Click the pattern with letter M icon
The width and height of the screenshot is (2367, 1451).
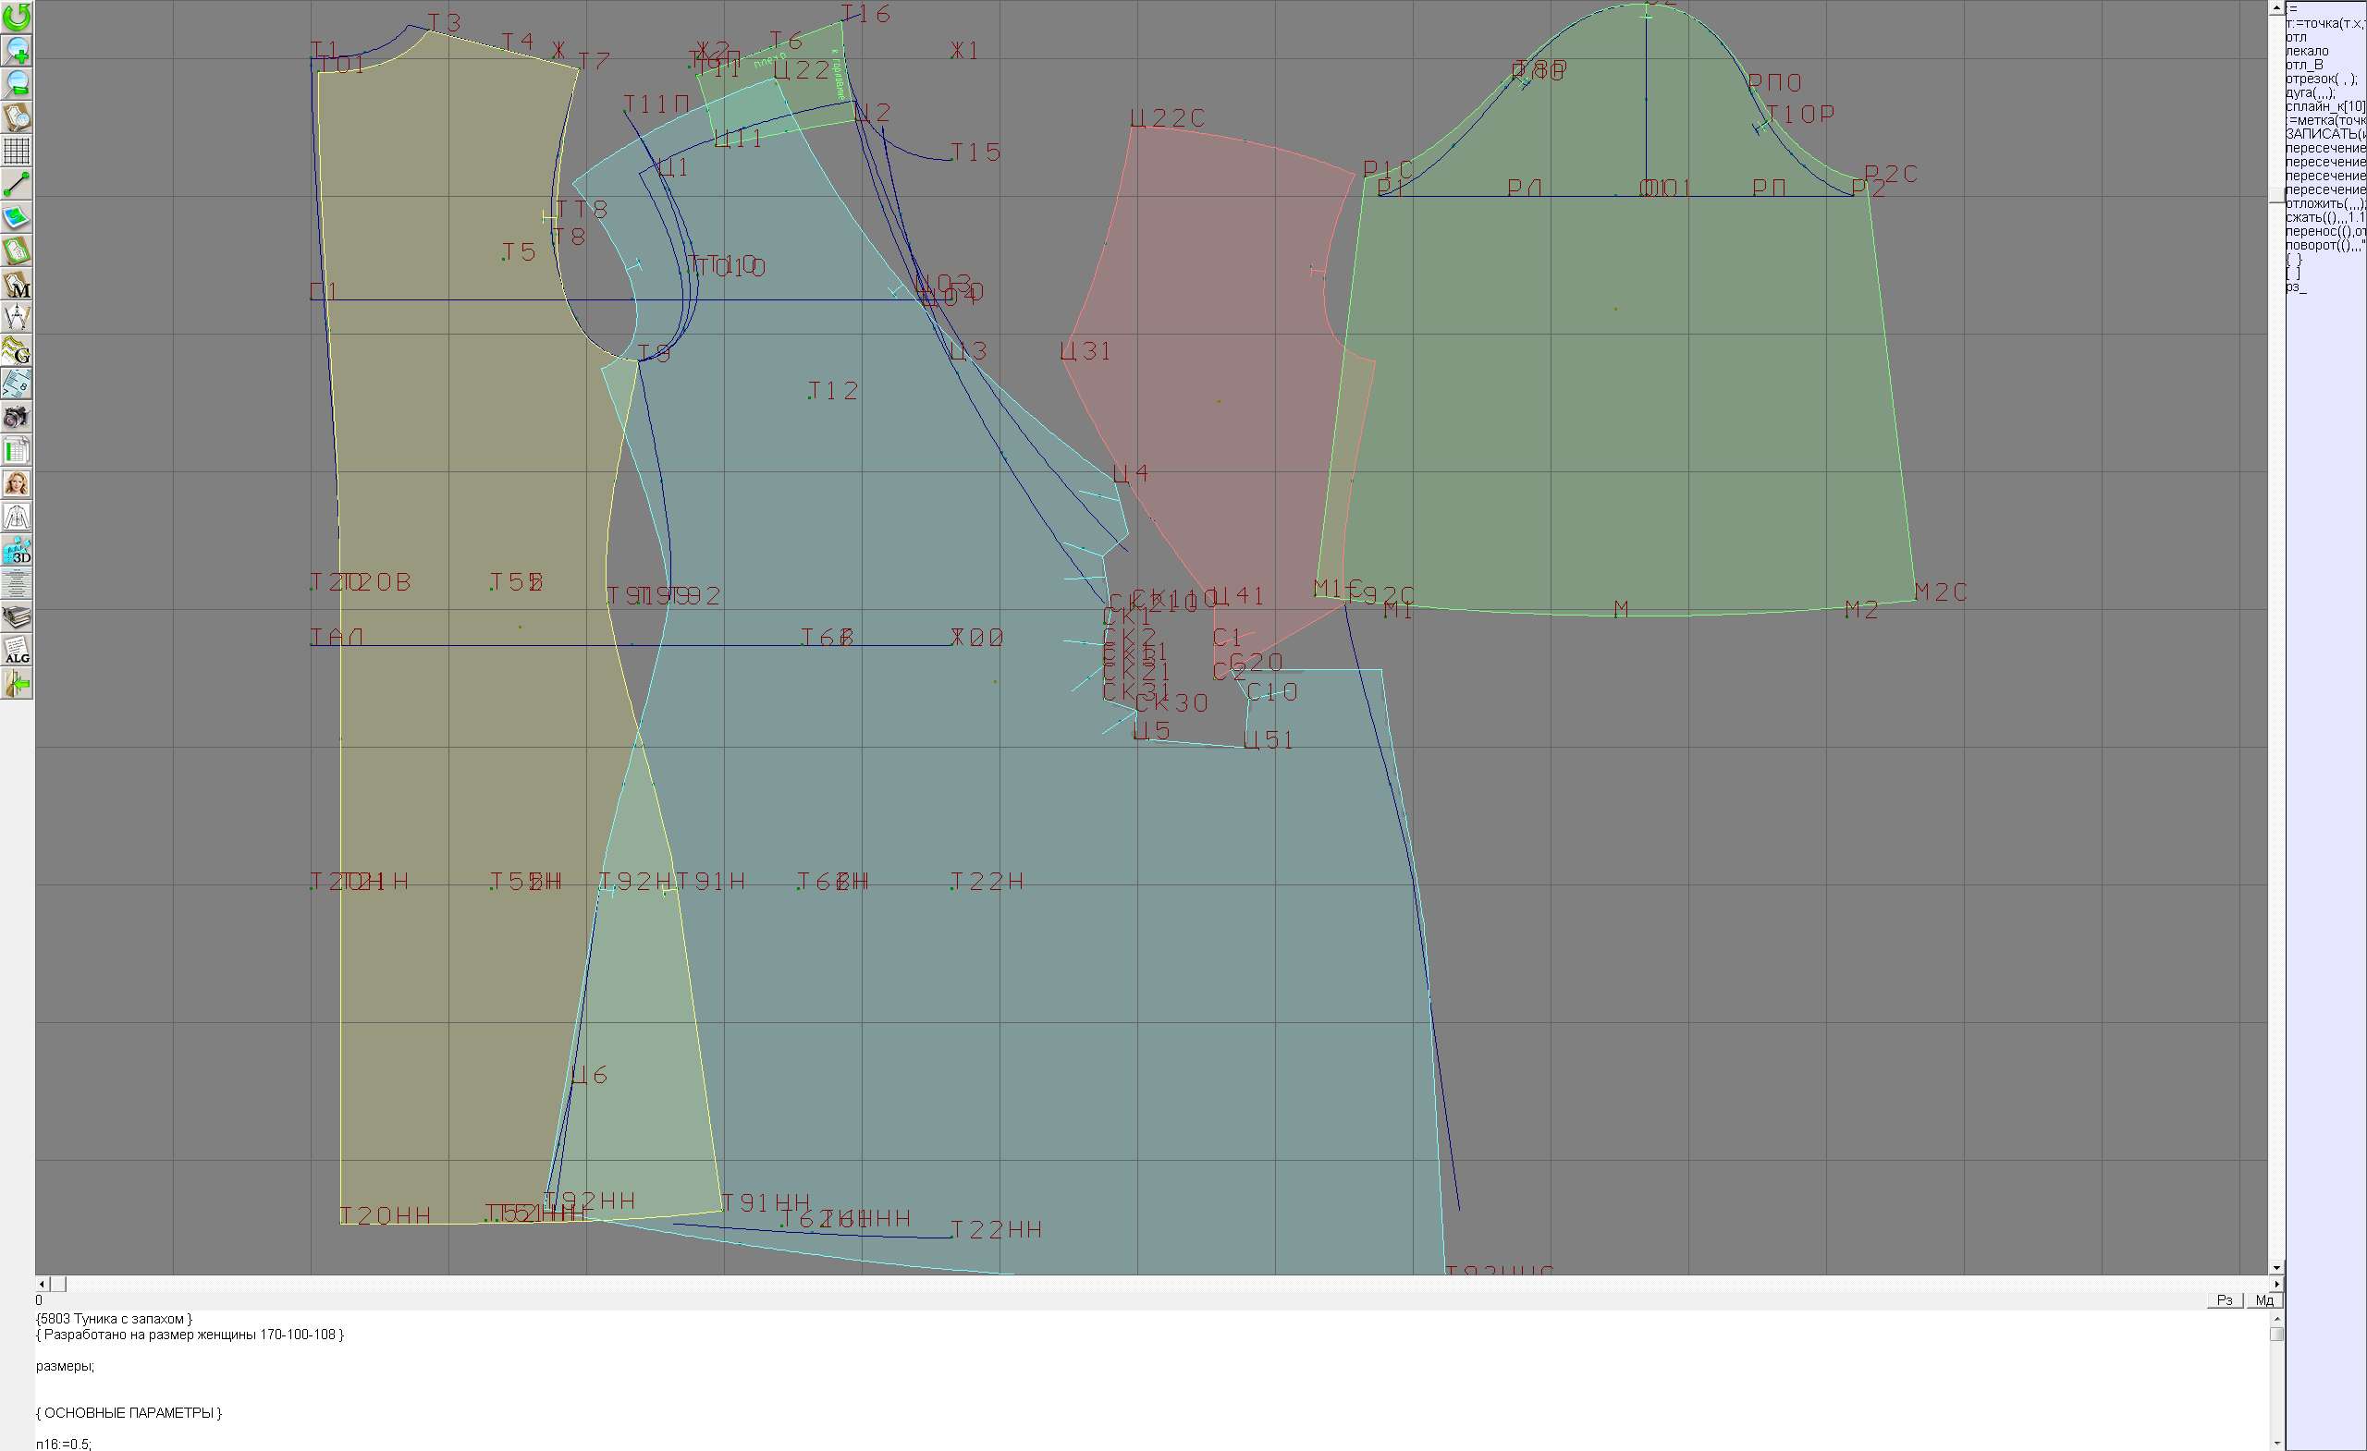coord(17,285)
